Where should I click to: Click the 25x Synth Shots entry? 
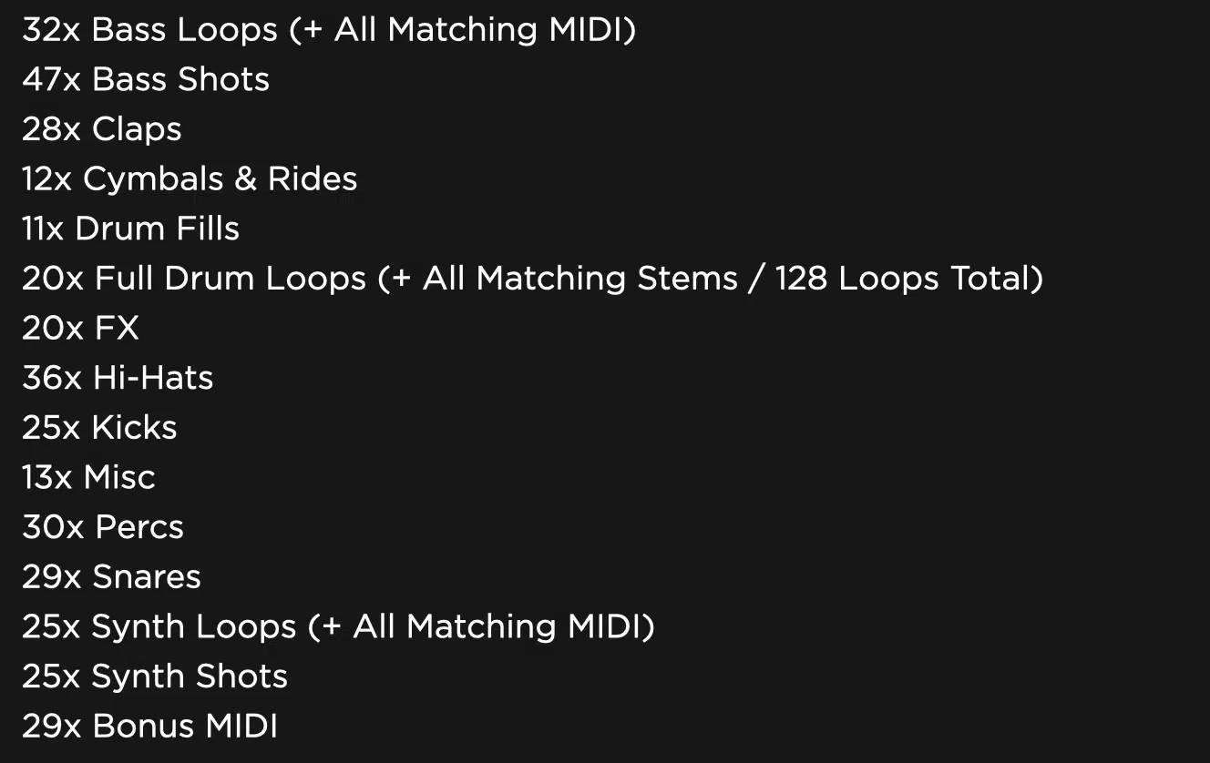(x=155, y=677)
